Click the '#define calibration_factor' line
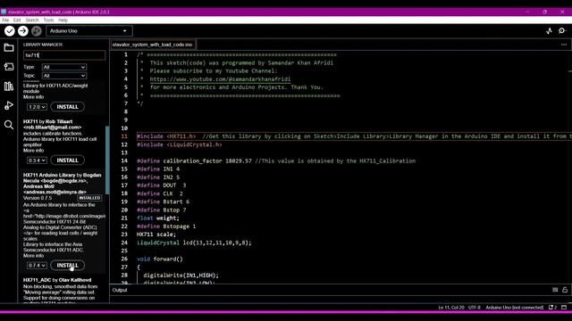 point(276,160)
